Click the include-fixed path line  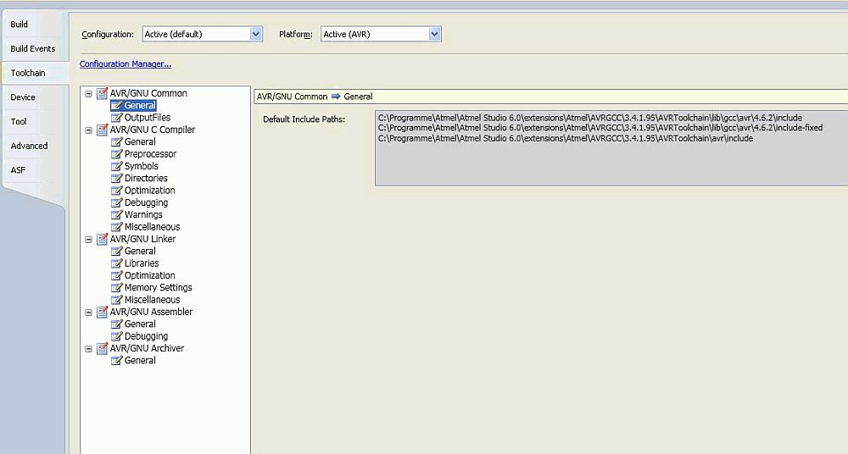pyautogui.click(x=600, y=128)
